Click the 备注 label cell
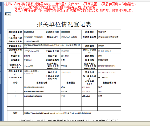Viewport: 150px width, 126px height. 15,113
